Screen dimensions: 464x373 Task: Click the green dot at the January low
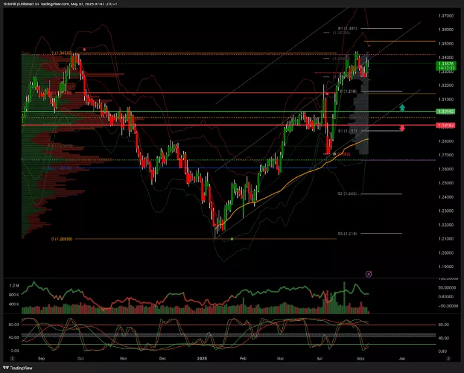pyautogui.click(x=231, y=239)
